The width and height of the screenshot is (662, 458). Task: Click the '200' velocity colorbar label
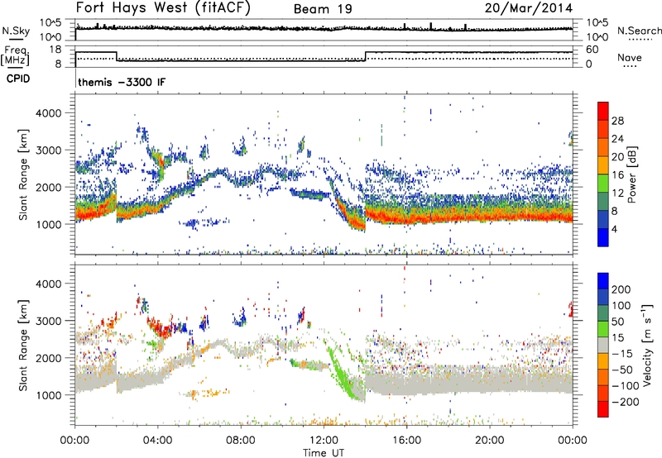[x=621, y=289]
